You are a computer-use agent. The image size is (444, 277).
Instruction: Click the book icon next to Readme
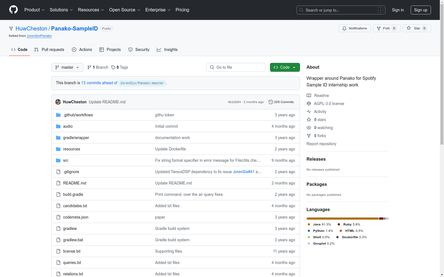click(309, 96)
